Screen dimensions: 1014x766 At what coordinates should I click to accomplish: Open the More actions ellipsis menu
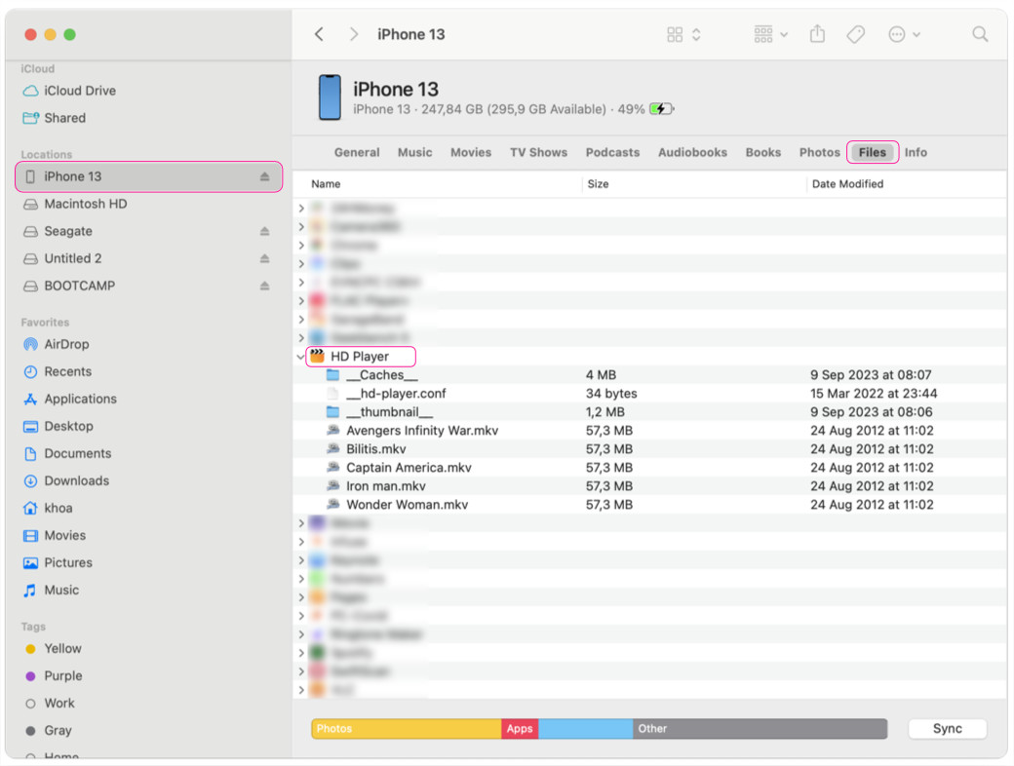click(x=904, y=34)
